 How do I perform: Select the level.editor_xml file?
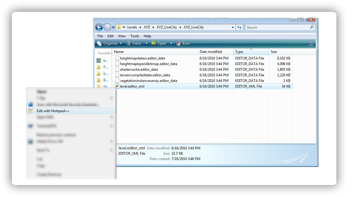pos(203,86)
